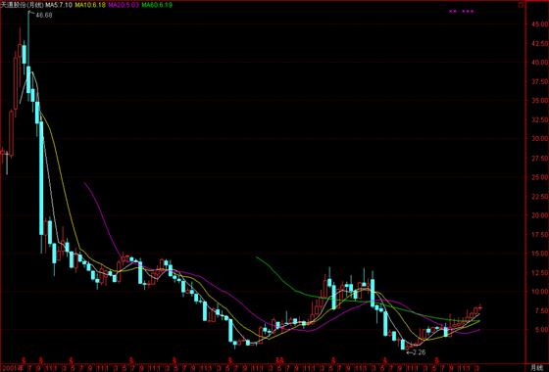Click the green MA60 line where it starts near 14.50
Screen dimensions: 549x372
258,258
